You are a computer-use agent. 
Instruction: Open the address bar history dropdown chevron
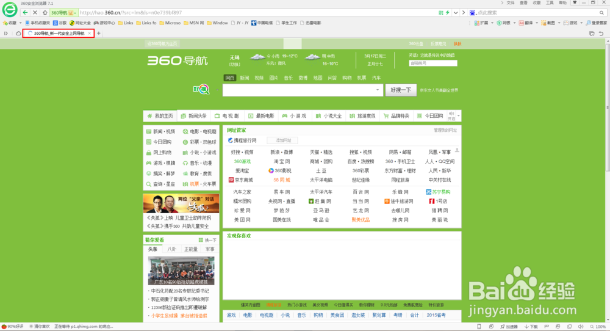click(456, 12)
